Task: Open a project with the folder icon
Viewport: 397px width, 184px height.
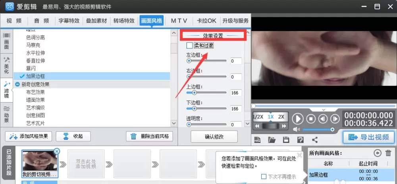Action: pyautogui.click(x=272, y=139)
